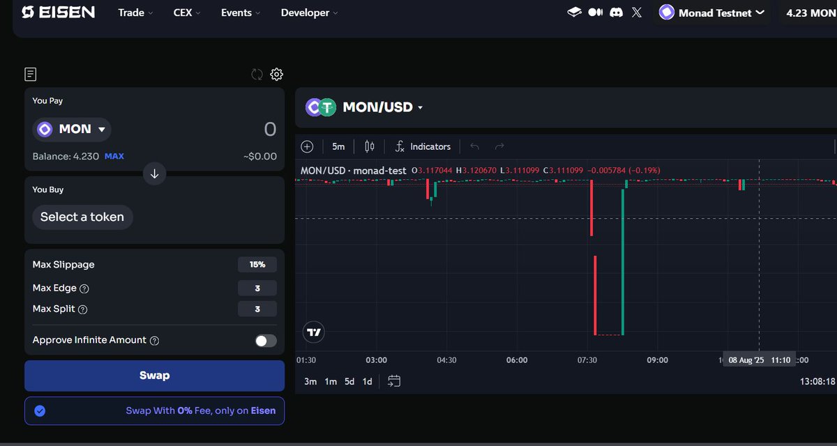837x446 pixels.
Task: Open the go-to-date calendar icon
Action: (x=394, y=380)
